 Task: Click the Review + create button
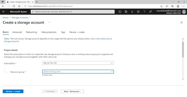point(13,91)
